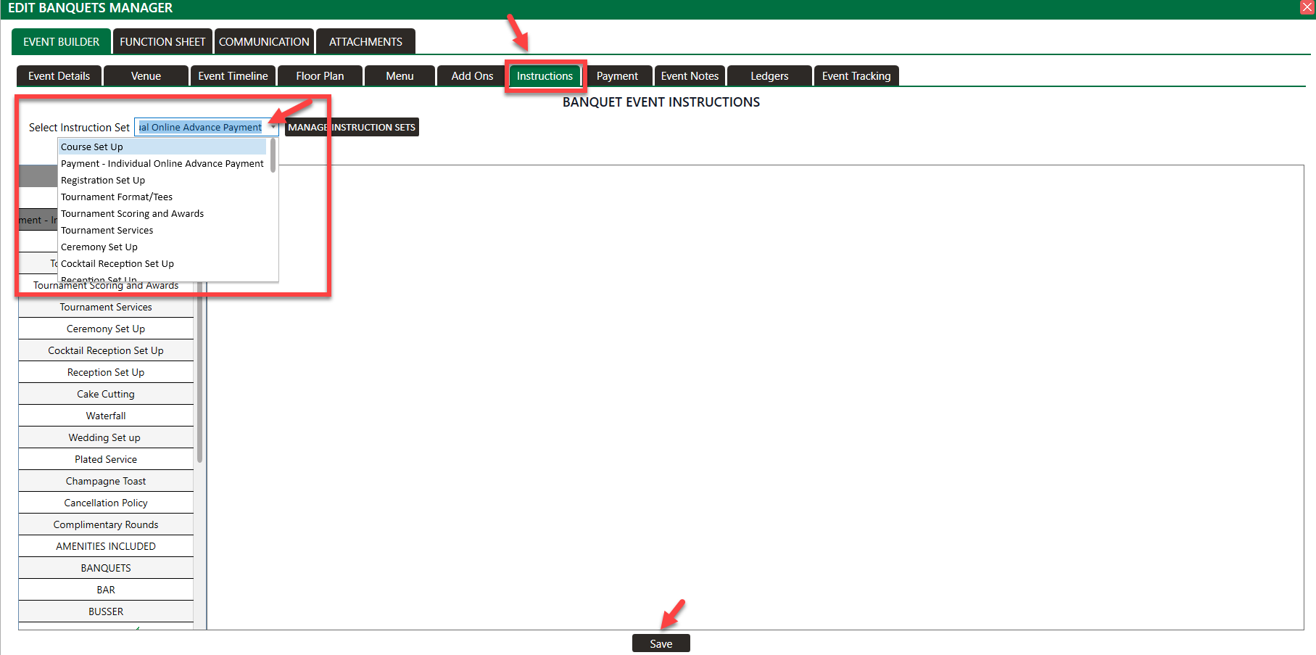Open the Payment sub-tab
The image size is (1316, 655).
click(x=617, y=76)
